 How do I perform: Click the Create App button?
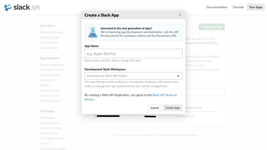173,108
